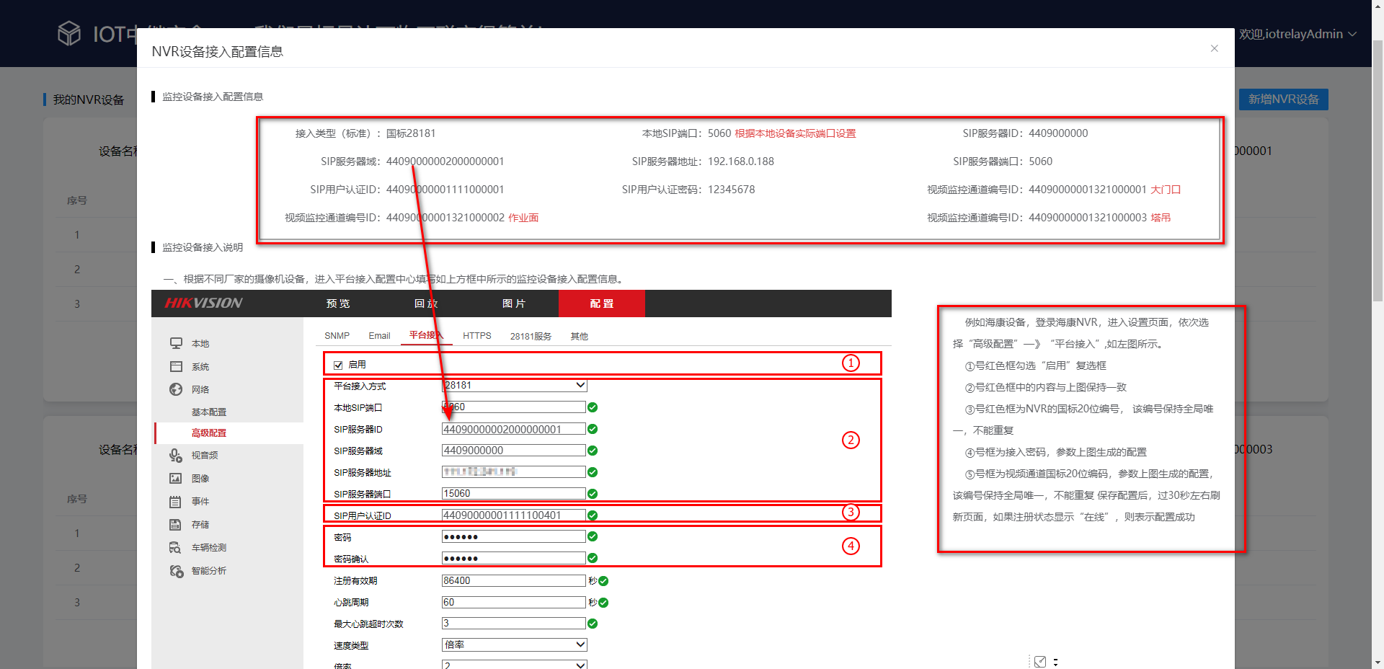Expand the iotrelayAdmin account menu
The width and height of the screenshot is (1384, 669).
click(1297, 33)
